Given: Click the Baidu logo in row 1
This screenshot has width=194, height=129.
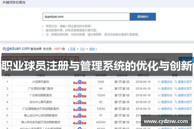Looking at the screenshot, I should click(80, 82).
